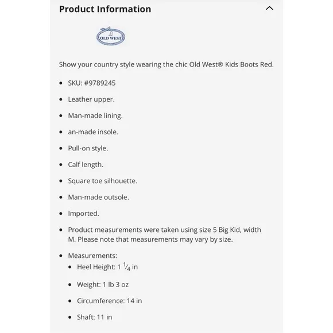
Task: Click the Old West brand logo
Action: [111, 36]
